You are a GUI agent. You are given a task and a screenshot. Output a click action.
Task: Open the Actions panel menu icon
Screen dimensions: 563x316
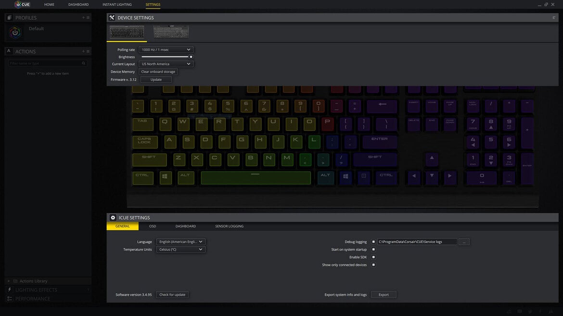[x=88, y=51]
